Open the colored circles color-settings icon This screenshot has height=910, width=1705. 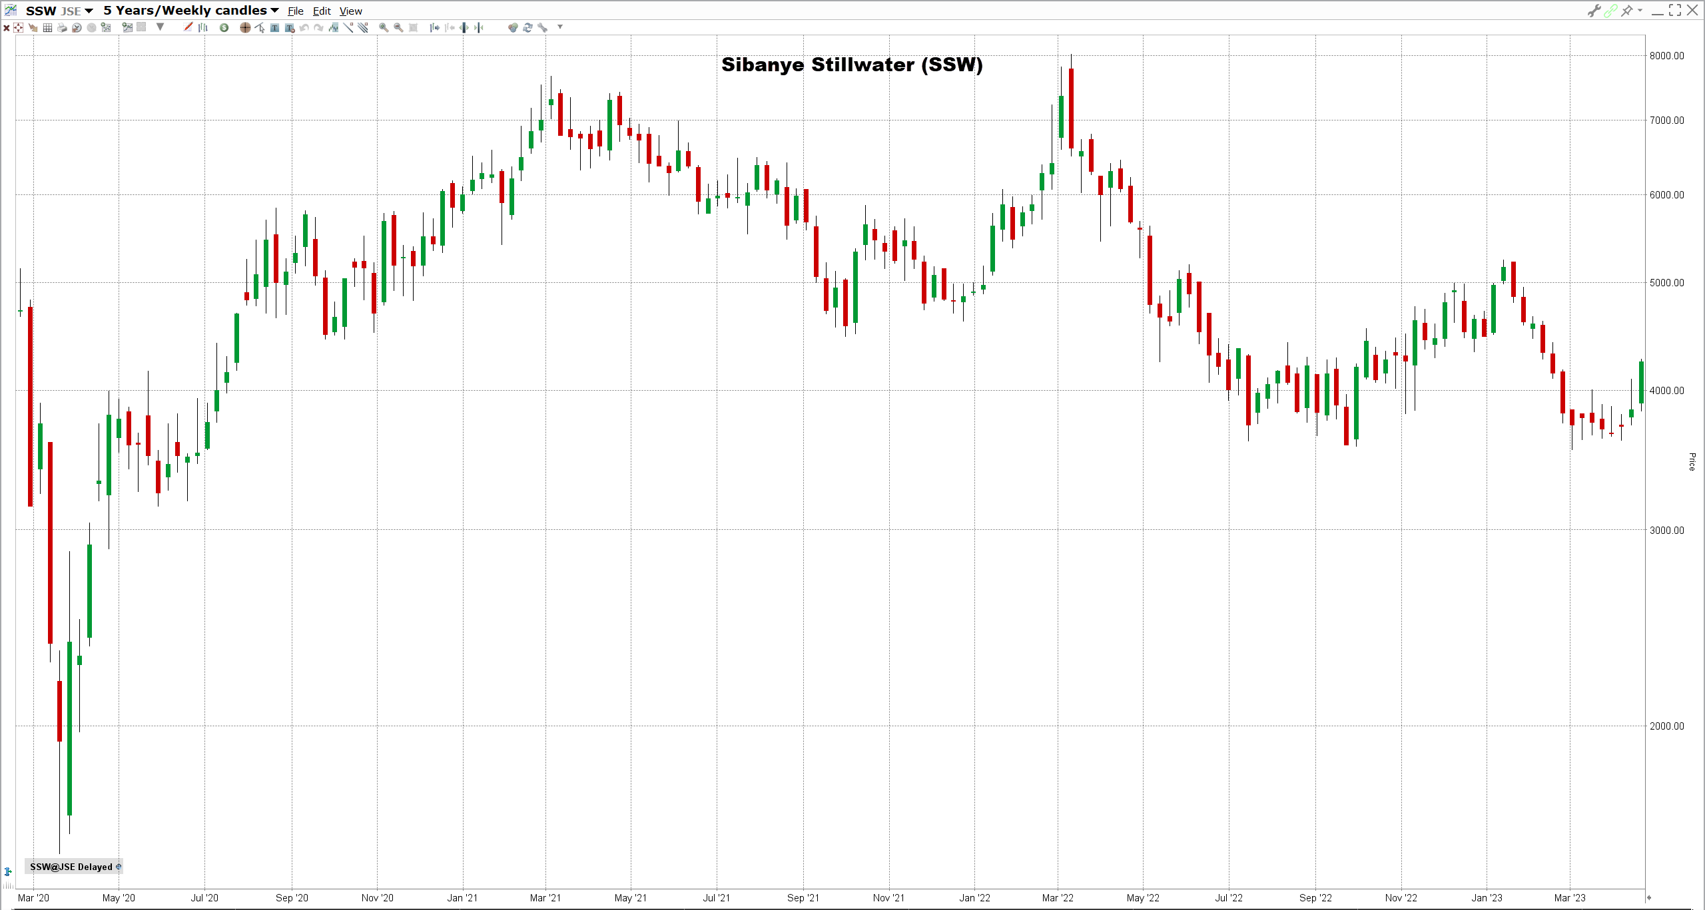(513, 27)
